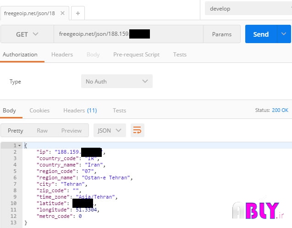Screen dimensions: 292x228
Task: Open the Params editor
Action: coord(222,34)
